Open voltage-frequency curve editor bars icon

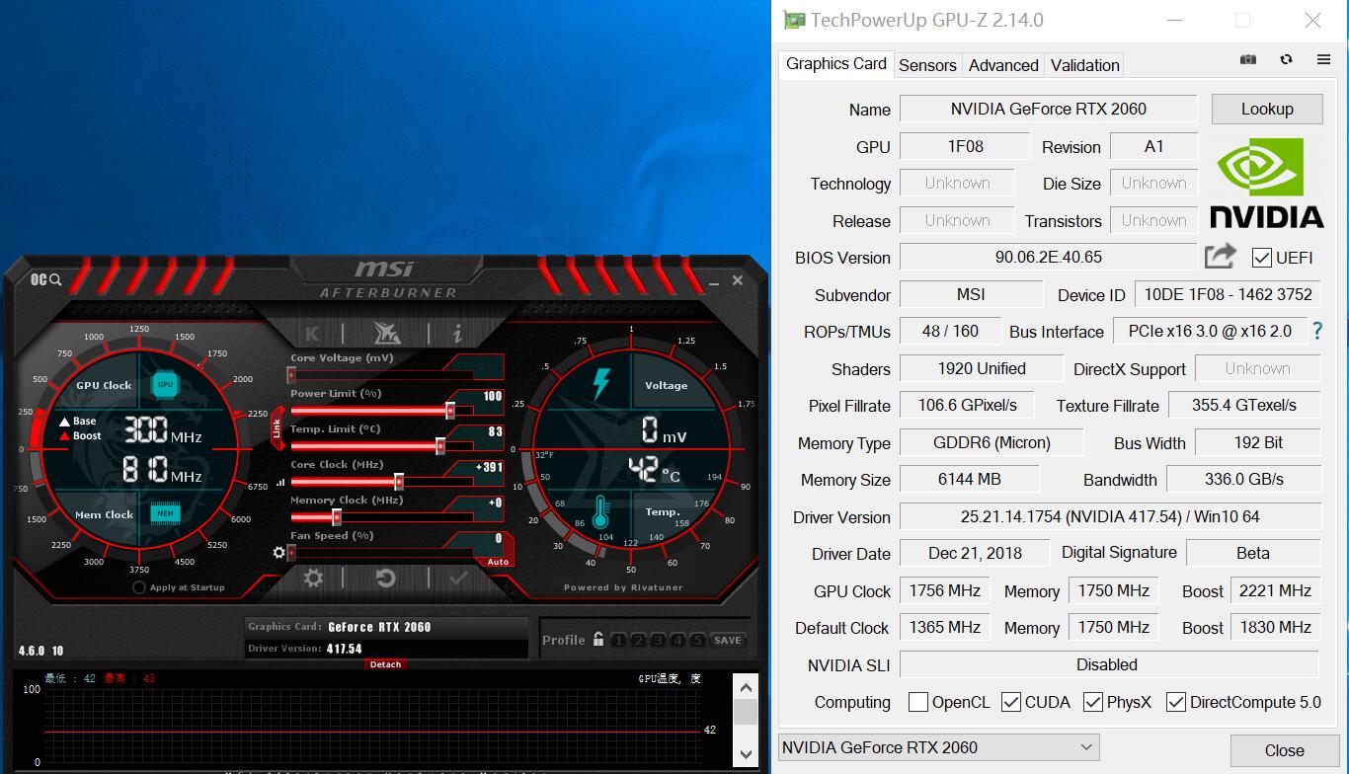280,483
